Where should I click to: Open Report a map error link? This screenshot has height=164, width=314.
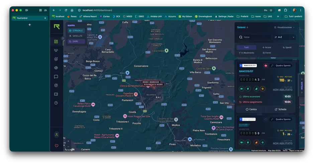(x=296, y=151)
